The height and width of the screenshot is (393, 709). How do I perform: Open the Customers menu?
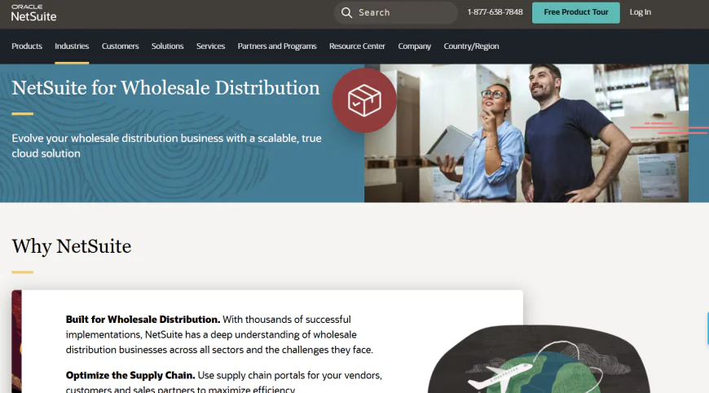(121, 46)
